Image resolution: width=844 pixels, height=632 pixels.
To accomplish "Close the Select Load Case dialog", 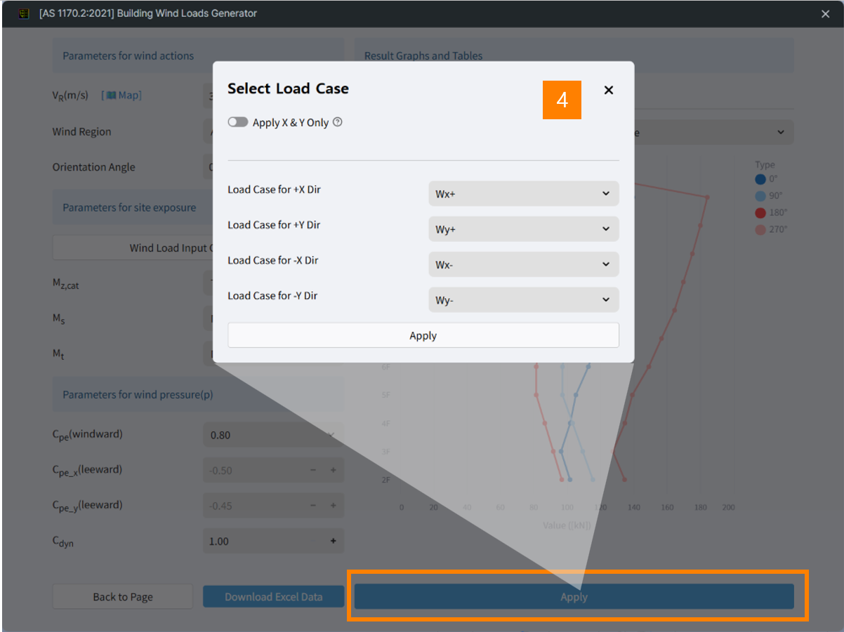I will coord(608,90).
